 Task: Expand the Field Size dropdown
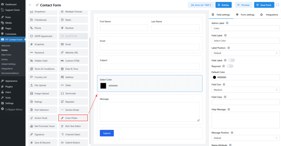245,90
